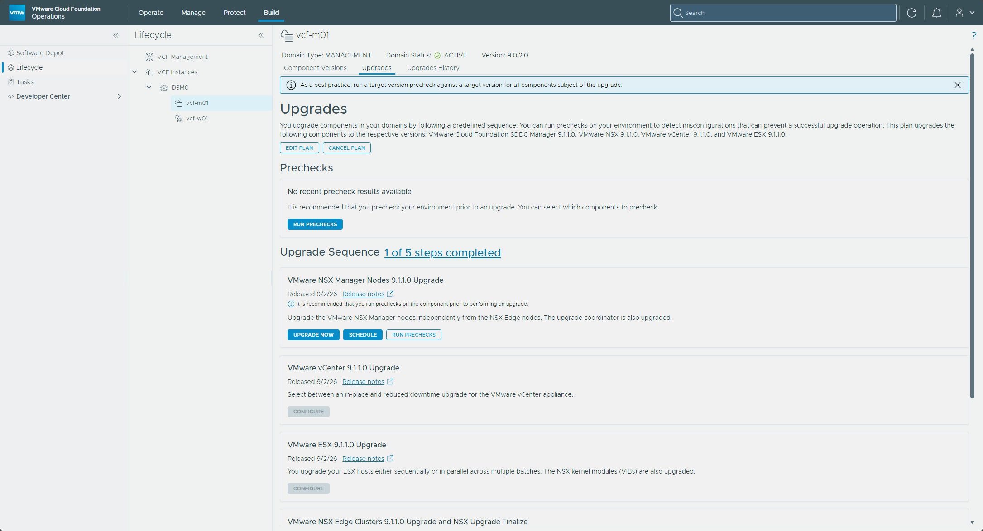The image size is (983, 531).
Task: Schedule the NSX Manager upgrade
Action: pyautogui.click(x=363, y=335)
